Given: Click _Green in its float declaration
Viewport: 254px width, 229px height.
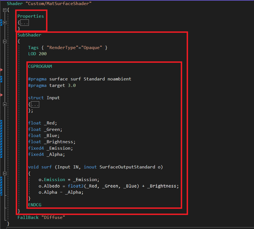Looking at the screenshot, I should point(52,129).
